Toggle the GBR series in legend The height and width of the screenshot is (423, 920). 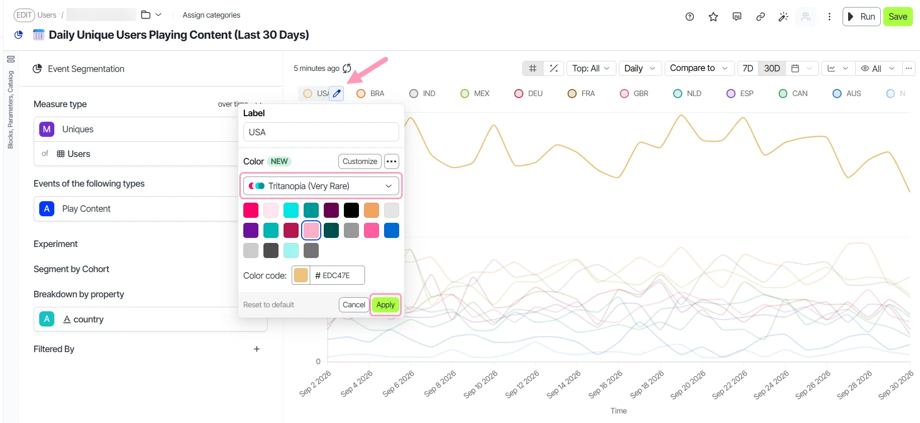pyautogui.click(x=634, y=94)
